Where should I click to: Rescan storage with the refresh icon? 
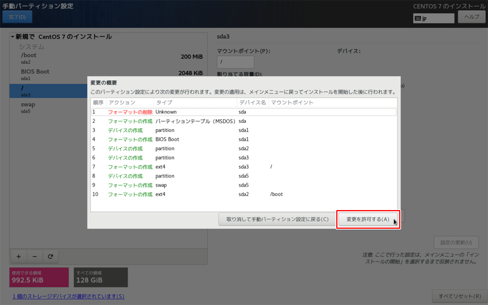coord(51,256)
